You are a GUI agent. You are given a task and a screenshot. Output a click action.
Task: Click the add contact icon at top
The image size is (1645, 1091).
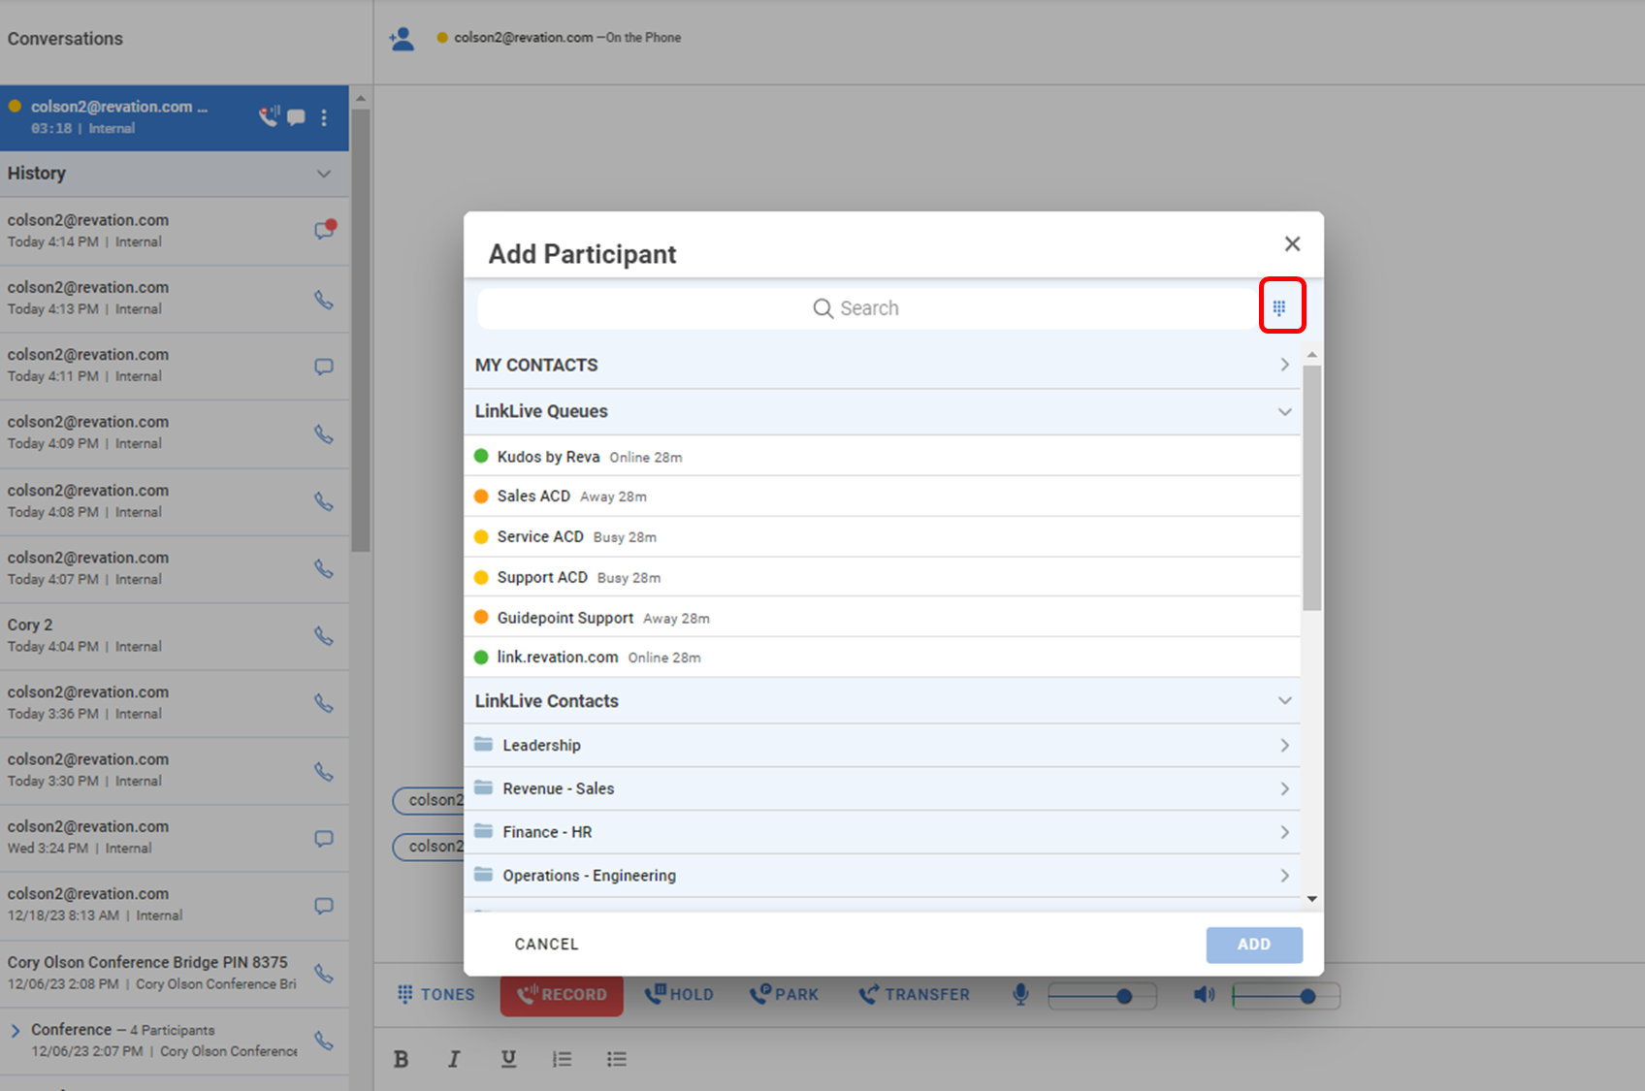[402, 39]
